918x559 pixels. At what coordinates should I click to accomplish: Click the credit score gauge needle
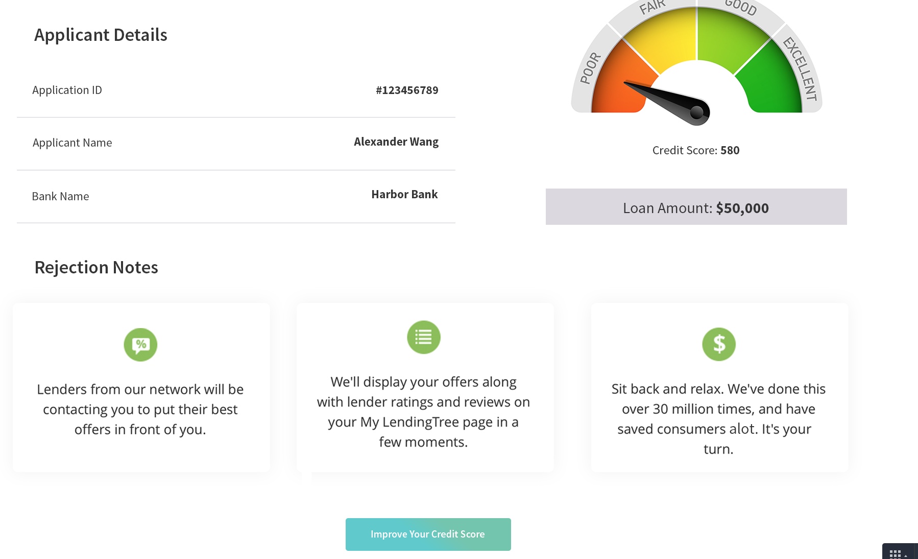click(667, 102)
